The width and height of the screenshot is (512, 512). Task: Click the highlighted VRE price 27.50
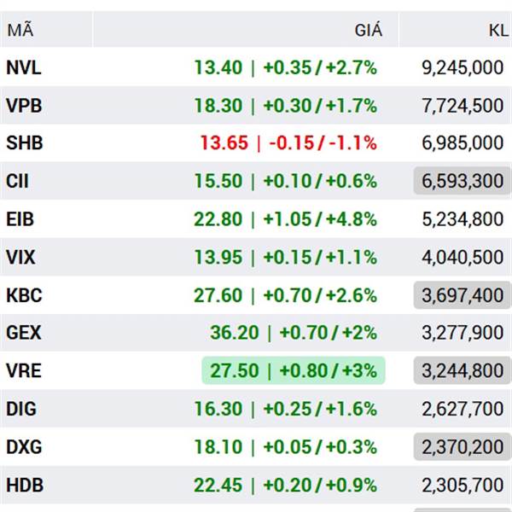point(235,370)
